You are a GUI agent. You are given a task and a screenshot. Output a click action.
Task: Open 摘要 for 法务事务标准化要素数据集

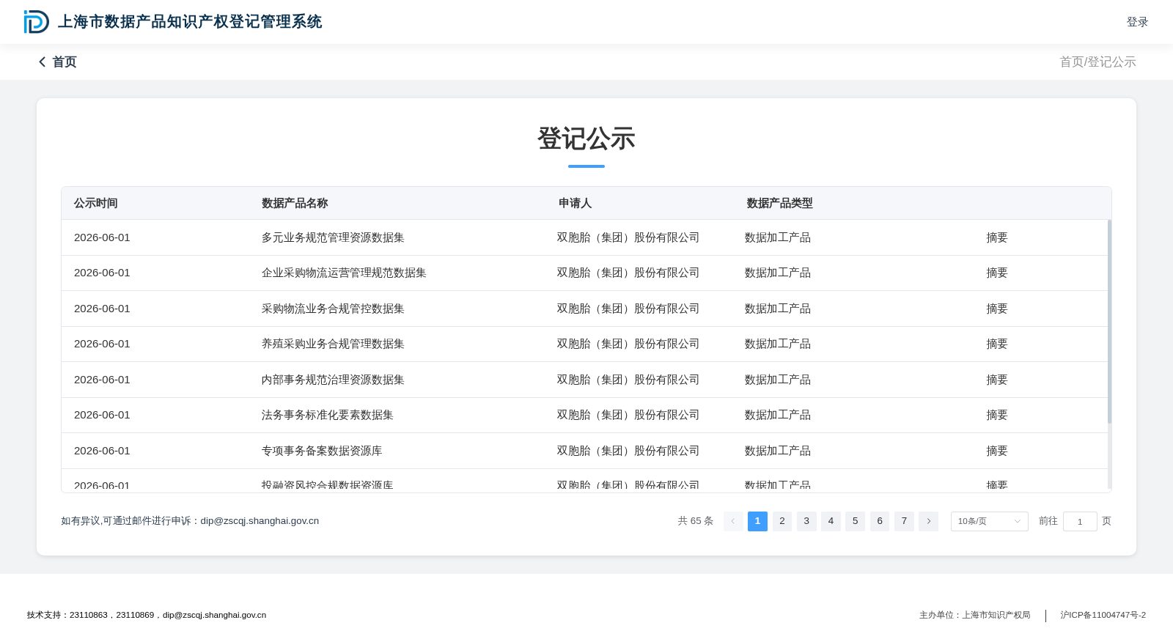(x=996, y=415)
